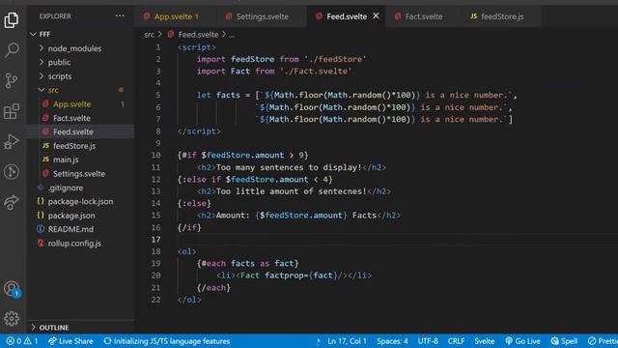Open Settings.svelte in file tree
Viewport: 618px width, 348px height.
point(79,174)
